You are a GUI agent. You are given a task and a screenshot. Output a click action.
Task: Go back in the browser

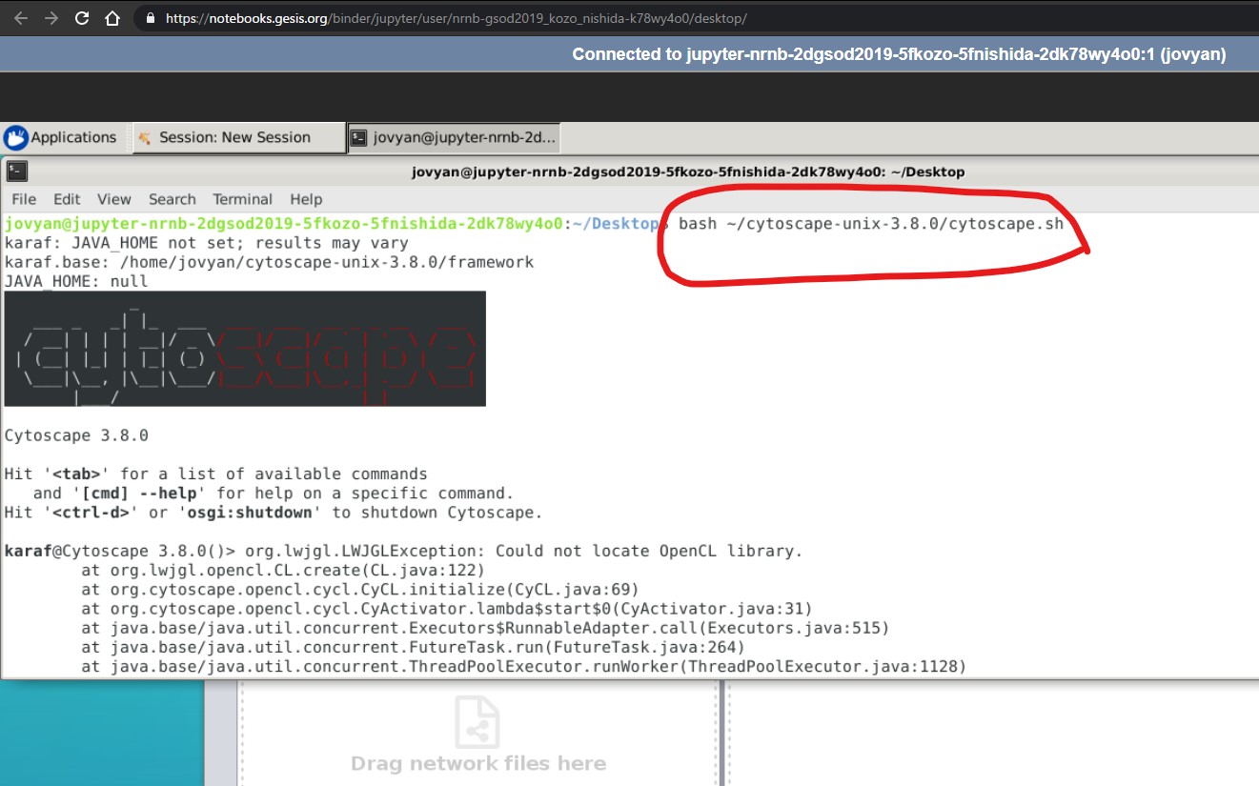tap(20, 18)
